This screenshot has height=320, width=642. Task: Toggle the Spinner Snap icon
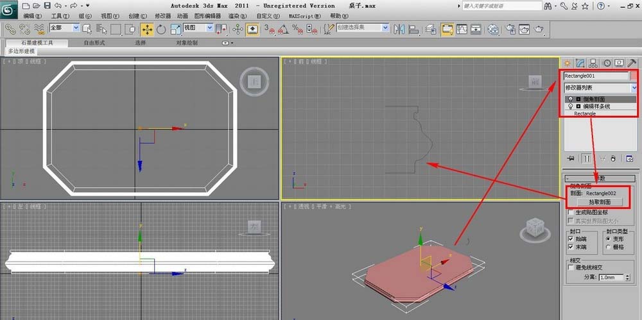coord(311,29)
